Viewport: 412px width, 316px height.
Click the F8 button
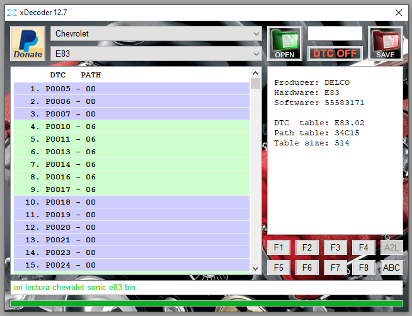(363, 268)
